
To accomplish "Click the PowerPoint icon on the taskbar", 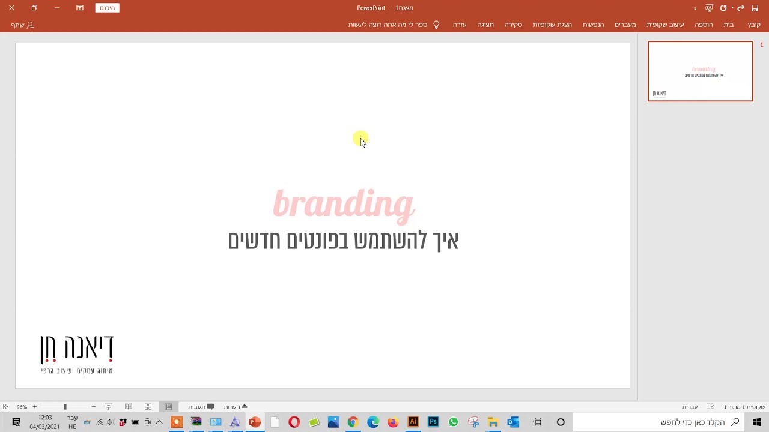I will tap(255, 422).
